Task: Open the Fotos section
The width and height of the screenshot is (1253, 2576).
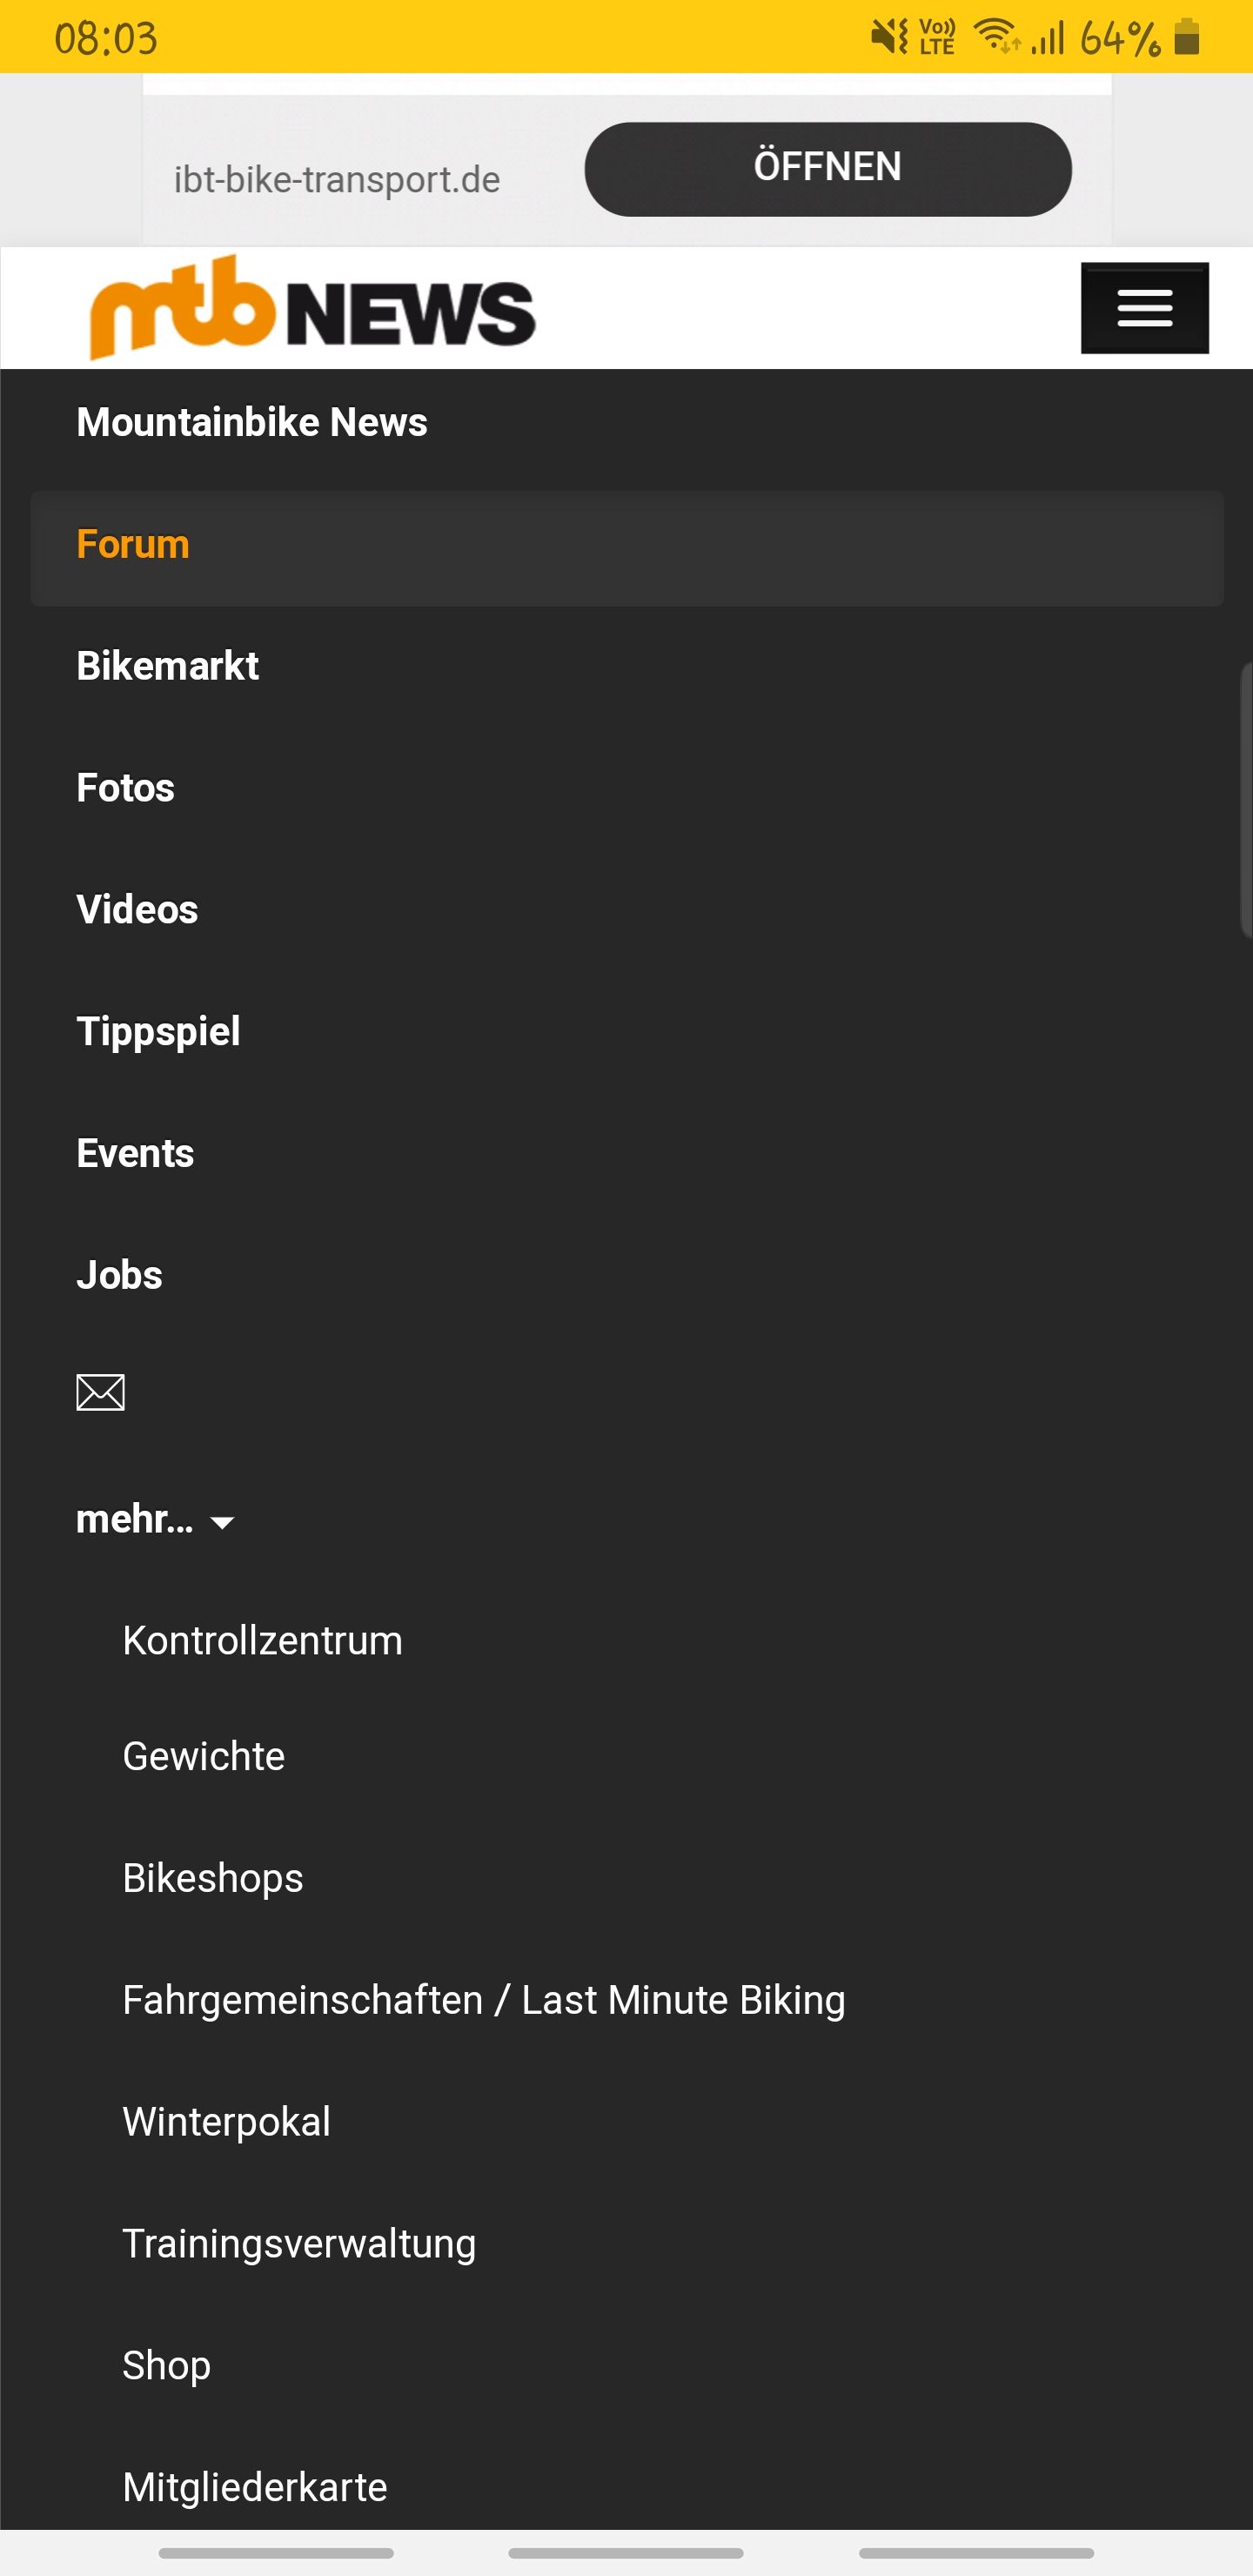Action: (126, 788)
